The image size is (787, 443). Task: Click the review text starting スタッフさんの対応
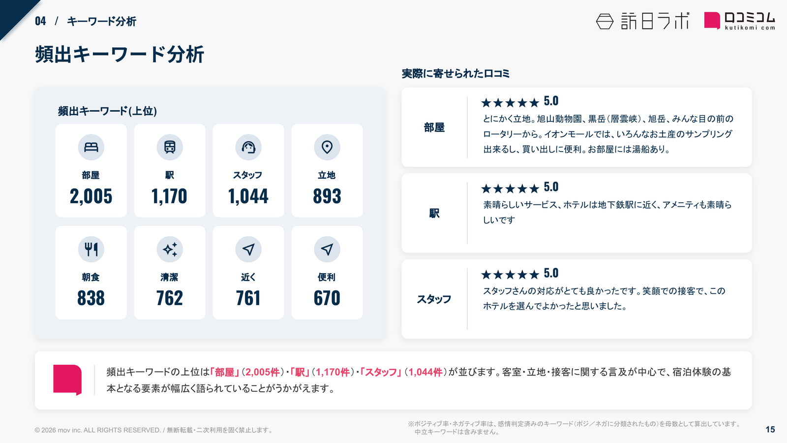[604, 298]
